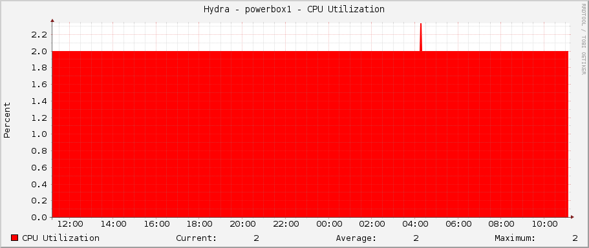This screenshot has width=589, height=248.
Task: Click the red CPU Utilization legend swatch
Action: pos(15,238)
